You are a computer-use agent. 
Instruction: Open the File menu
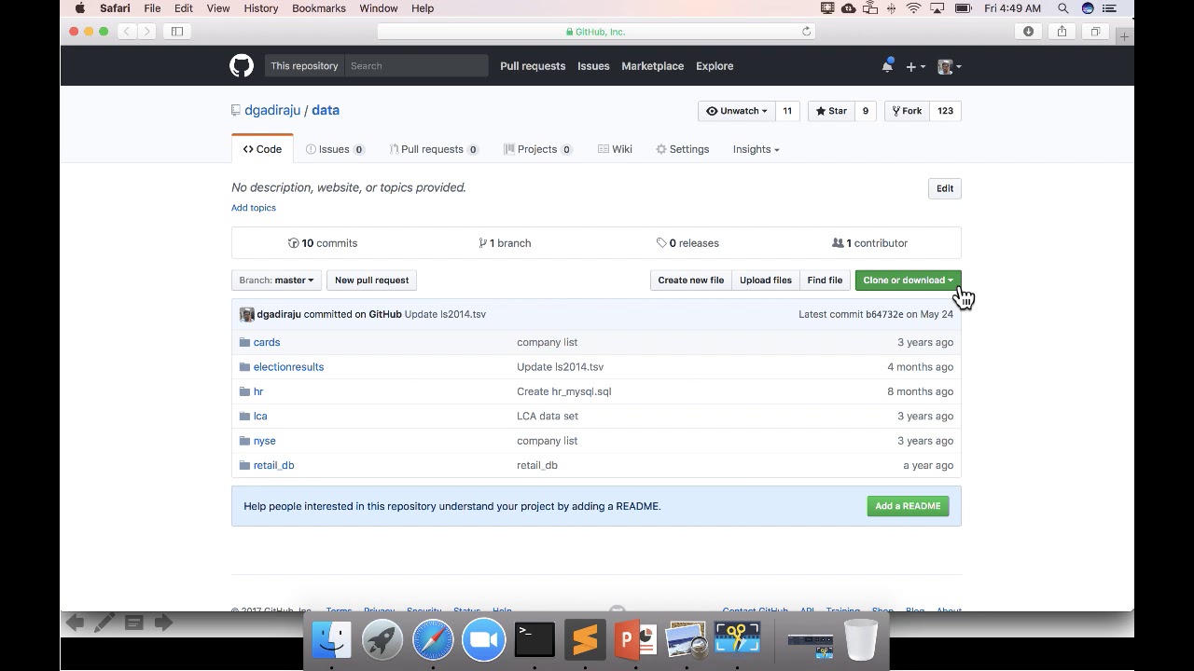152,8
